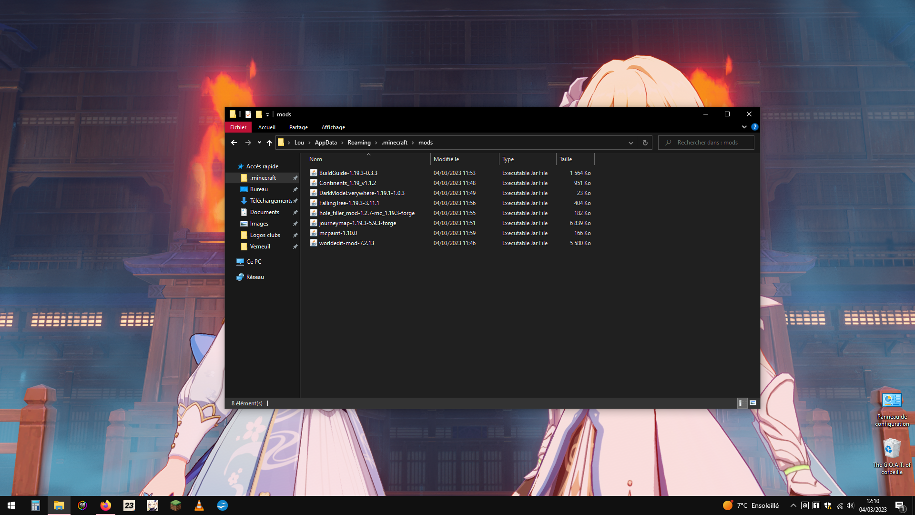Open address bar history dropdown
This screenshot has width=915, height=515.
tap(630, 143)
